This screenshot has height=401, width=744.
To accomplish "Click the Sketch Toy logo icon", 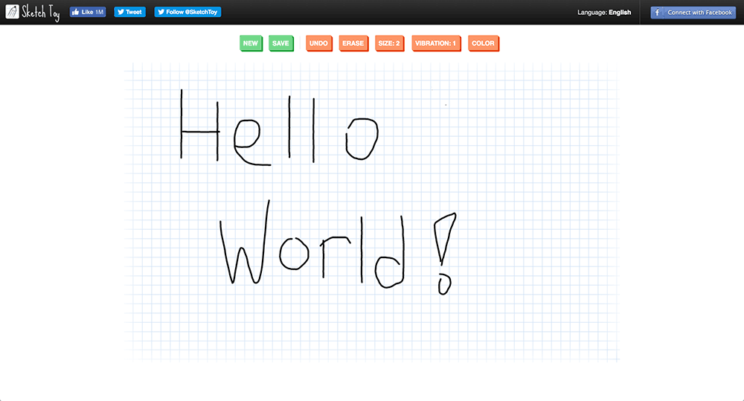I will coord(12,12).
